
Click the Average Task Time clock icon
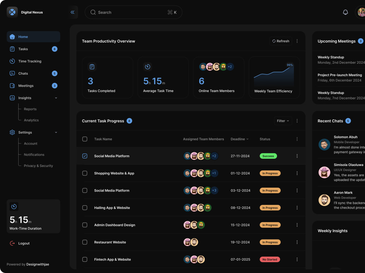pyautogui.click(x=147, y=67)
